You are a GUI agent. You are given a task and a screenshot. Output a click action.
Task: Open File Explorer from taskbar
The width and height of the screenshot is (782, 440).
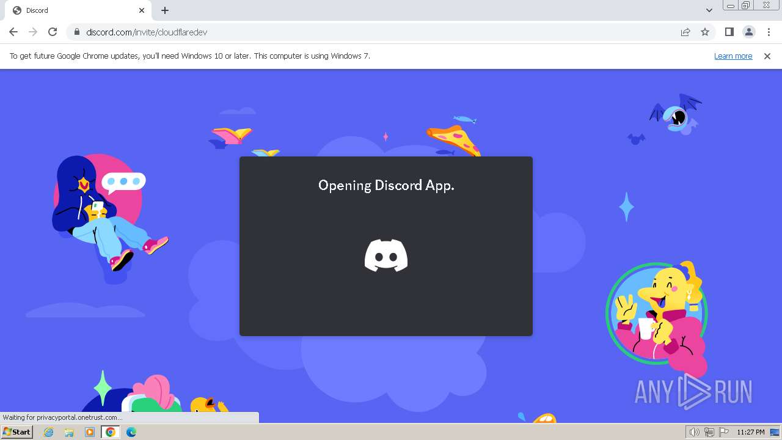point(69,432)
